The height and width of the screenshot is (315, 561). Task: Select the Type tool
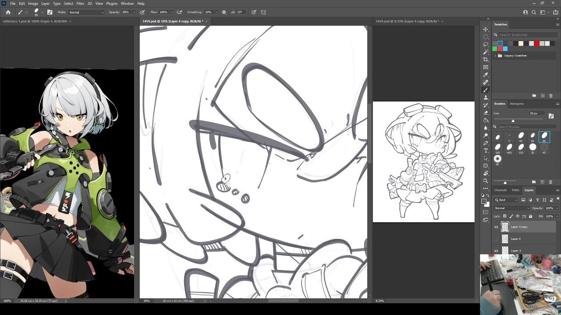pos(486,150)
